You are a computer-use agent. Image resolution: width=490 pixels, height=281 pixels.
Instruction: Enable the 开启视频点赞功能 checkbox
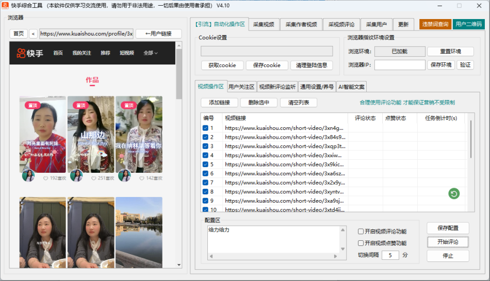[x=361, y=243]
